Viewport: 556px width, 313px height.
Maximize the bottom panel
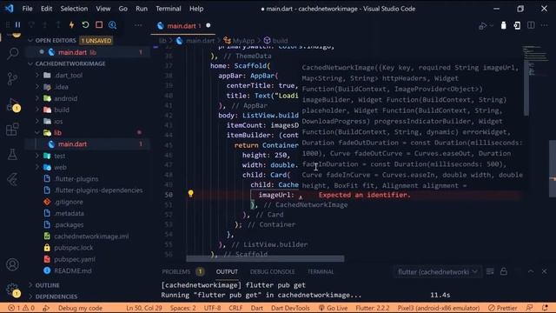531,271
